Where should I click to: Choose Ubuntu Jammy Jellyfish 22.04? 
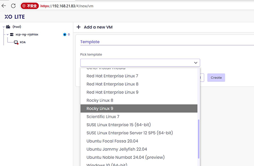[x=139, y=149]
